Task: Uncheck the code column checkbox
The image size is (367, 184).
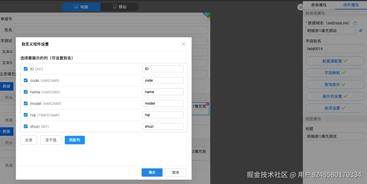Action: 26,81
